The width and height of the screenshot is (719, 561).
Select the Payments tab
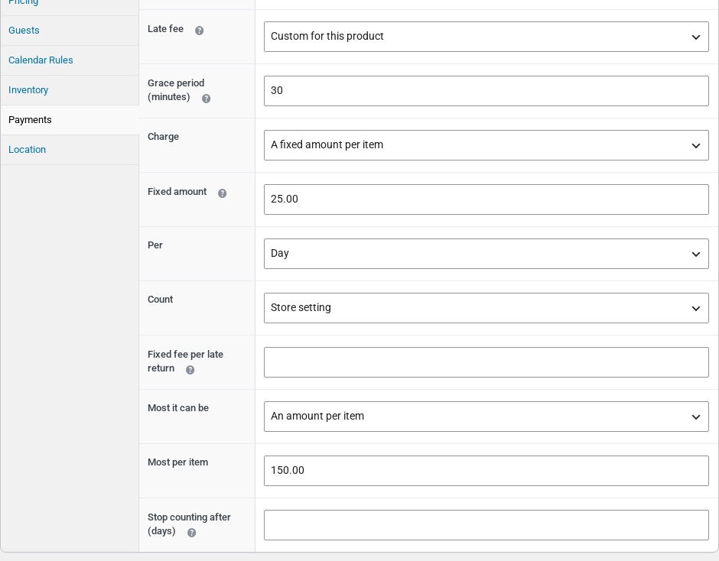70,120
